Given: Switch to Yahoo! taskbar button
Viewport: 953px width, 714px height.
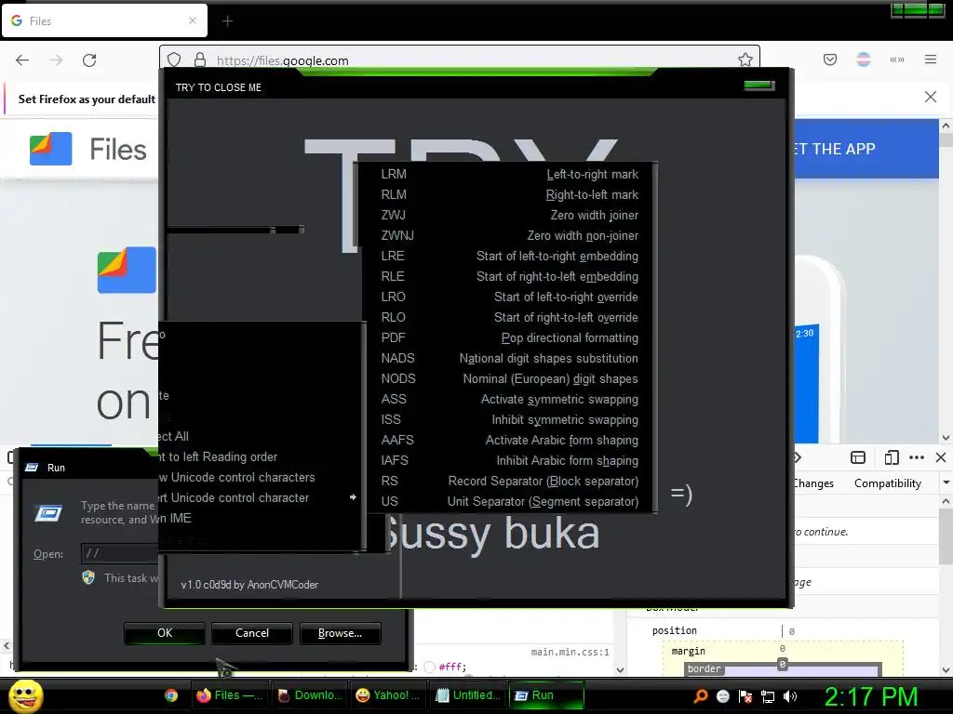Looking at the screenshot, I should tap(389, 695).
